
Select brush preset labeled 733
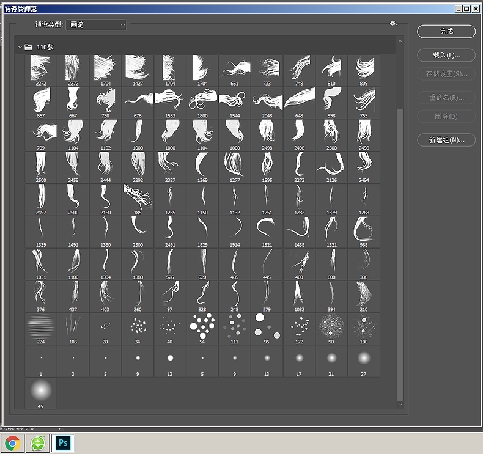pyautogui.click(x=267, y=70)
